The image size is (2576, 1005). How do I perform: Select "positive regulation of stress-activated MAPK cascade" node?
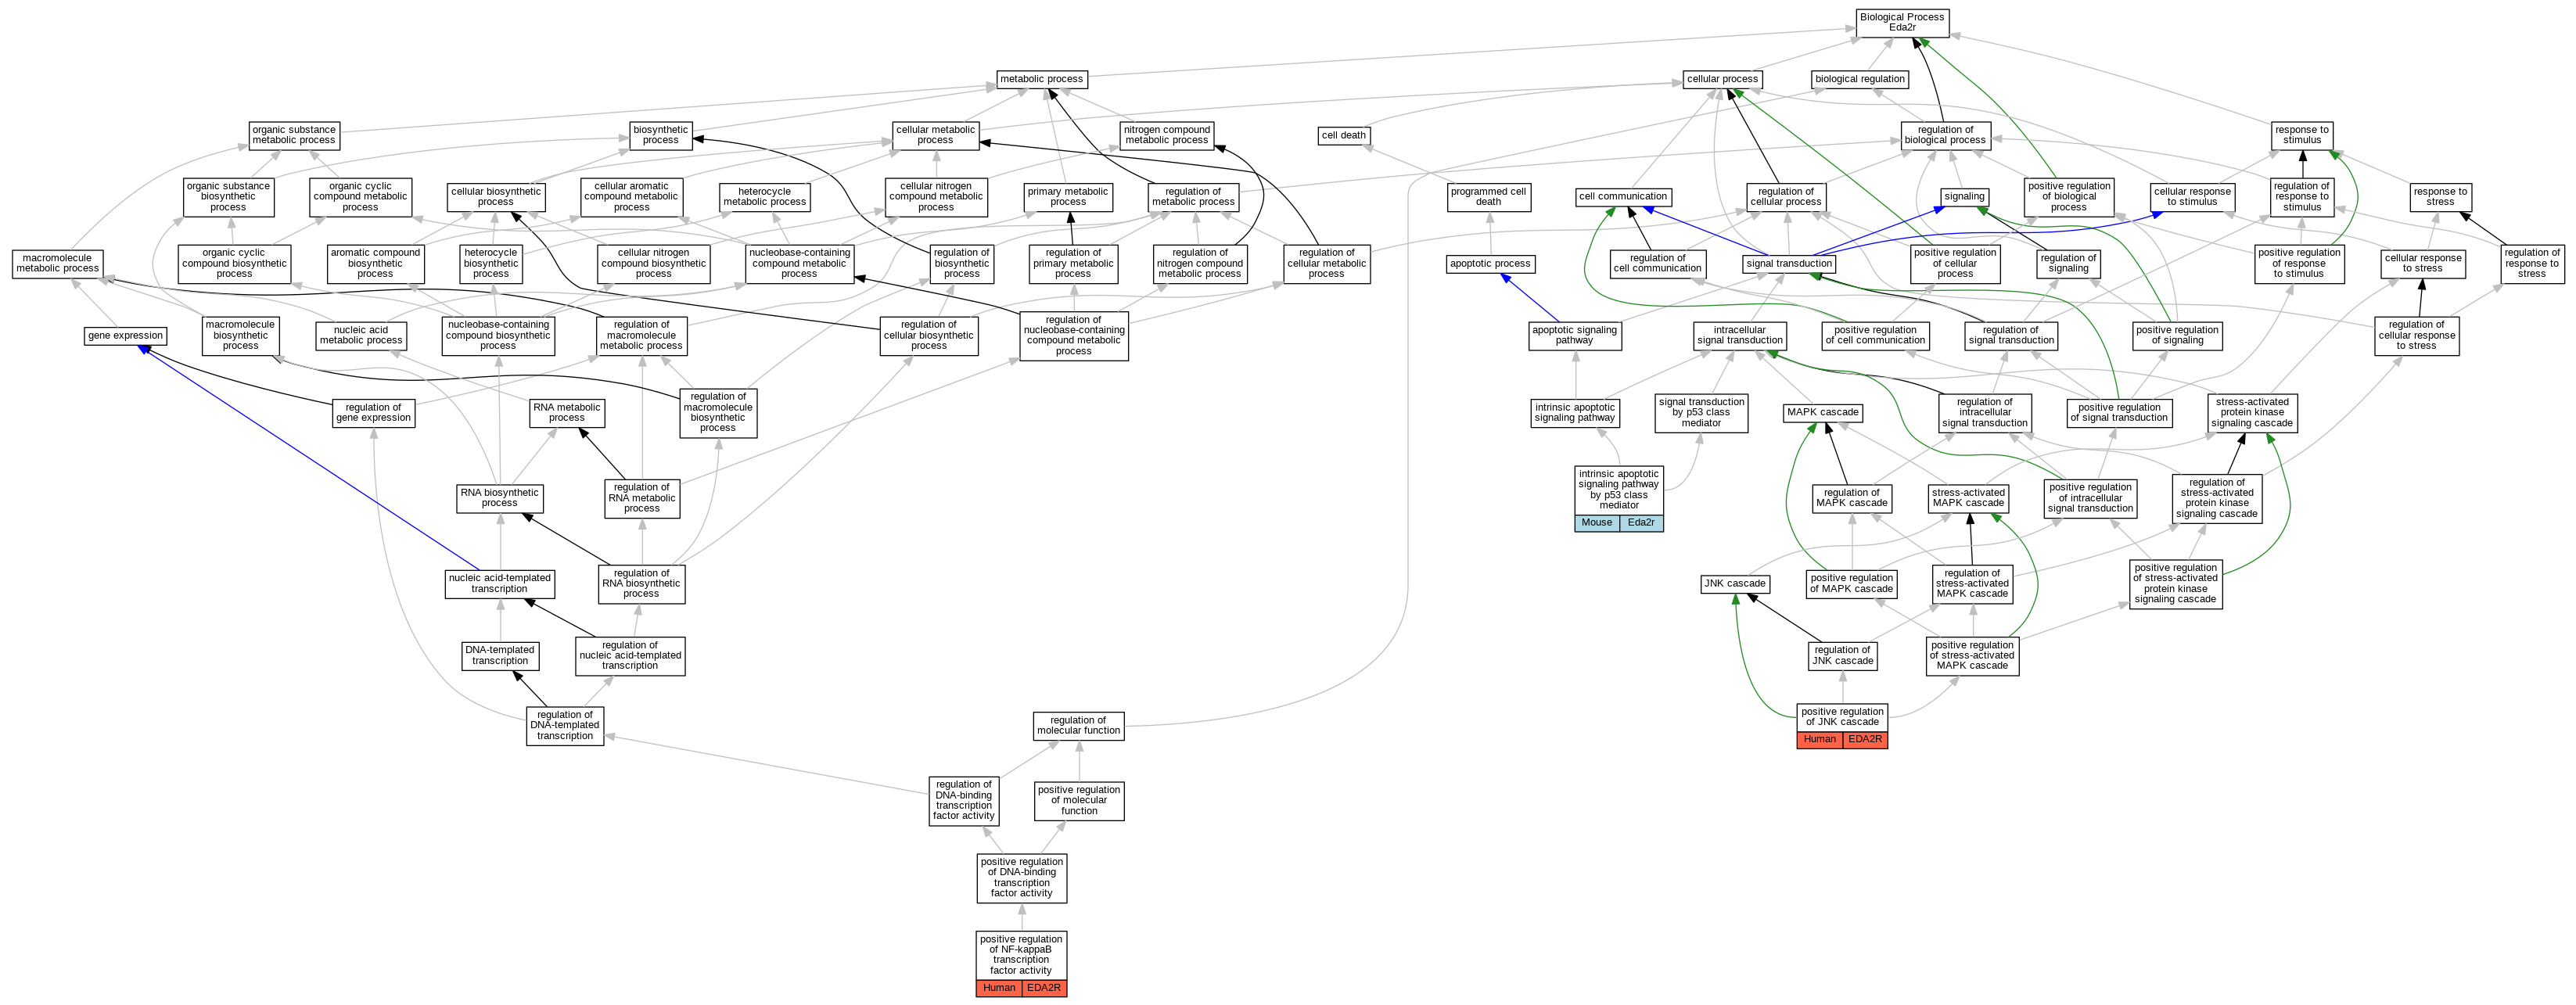1972,656
